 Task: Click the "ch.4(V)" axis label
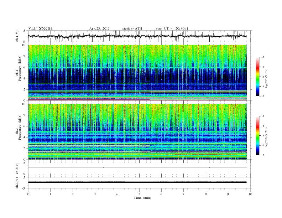click(17, 183)
